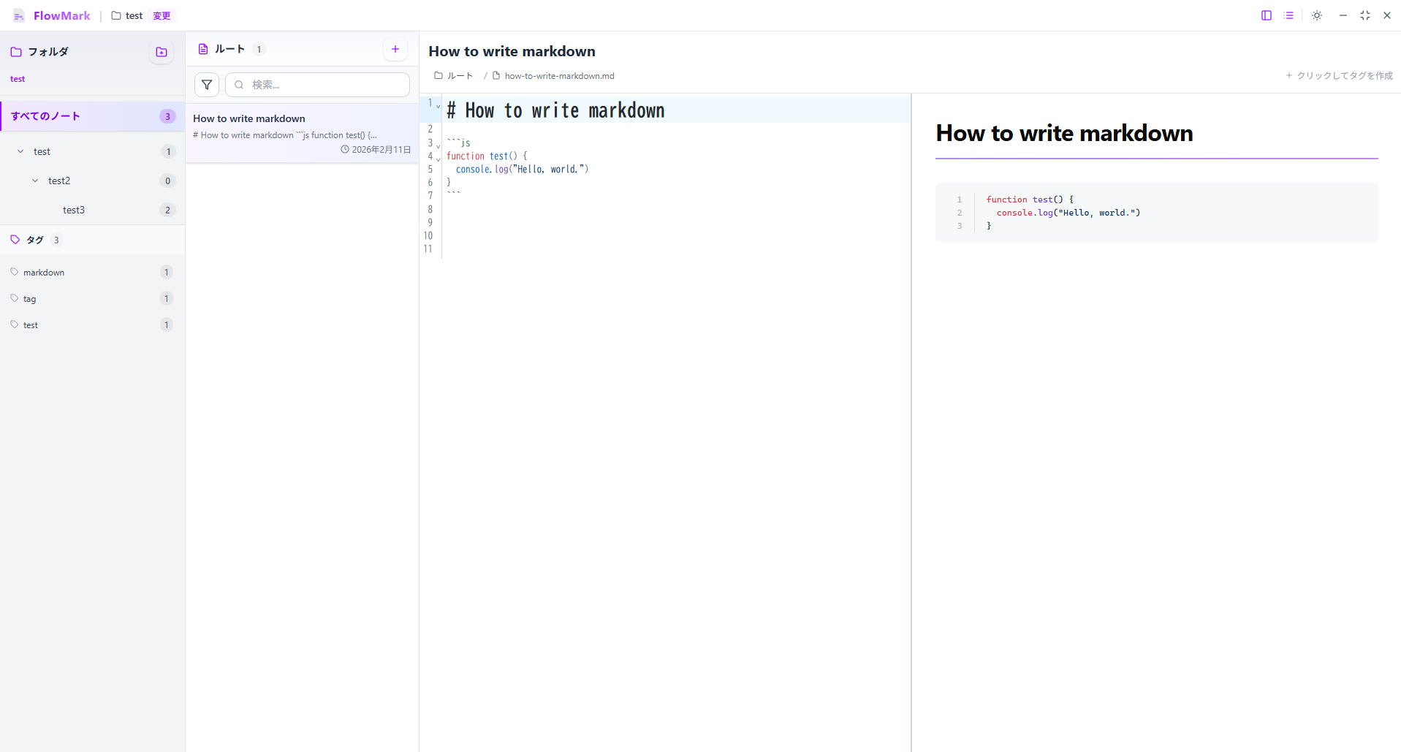Image resolution: width=1401 pixels, height=752 pixels.
Task: Click the 変更 button to change workspace
Action: click(x=162, y=16)
